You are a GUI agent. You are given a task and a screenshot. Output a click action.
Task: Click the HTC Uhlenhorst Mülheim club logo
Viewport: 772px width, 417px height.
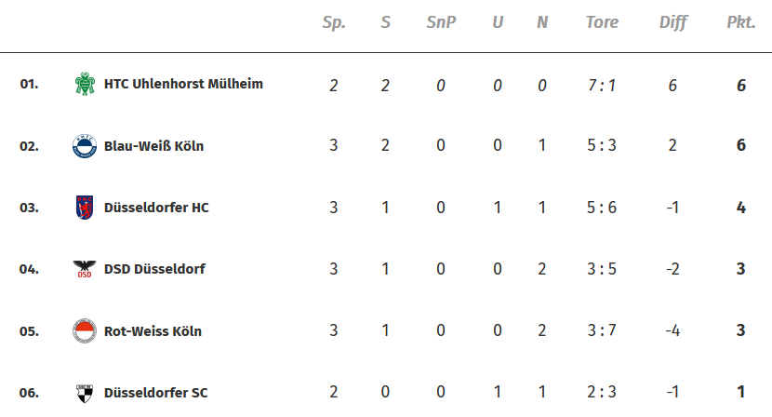[x=86, y=85]
